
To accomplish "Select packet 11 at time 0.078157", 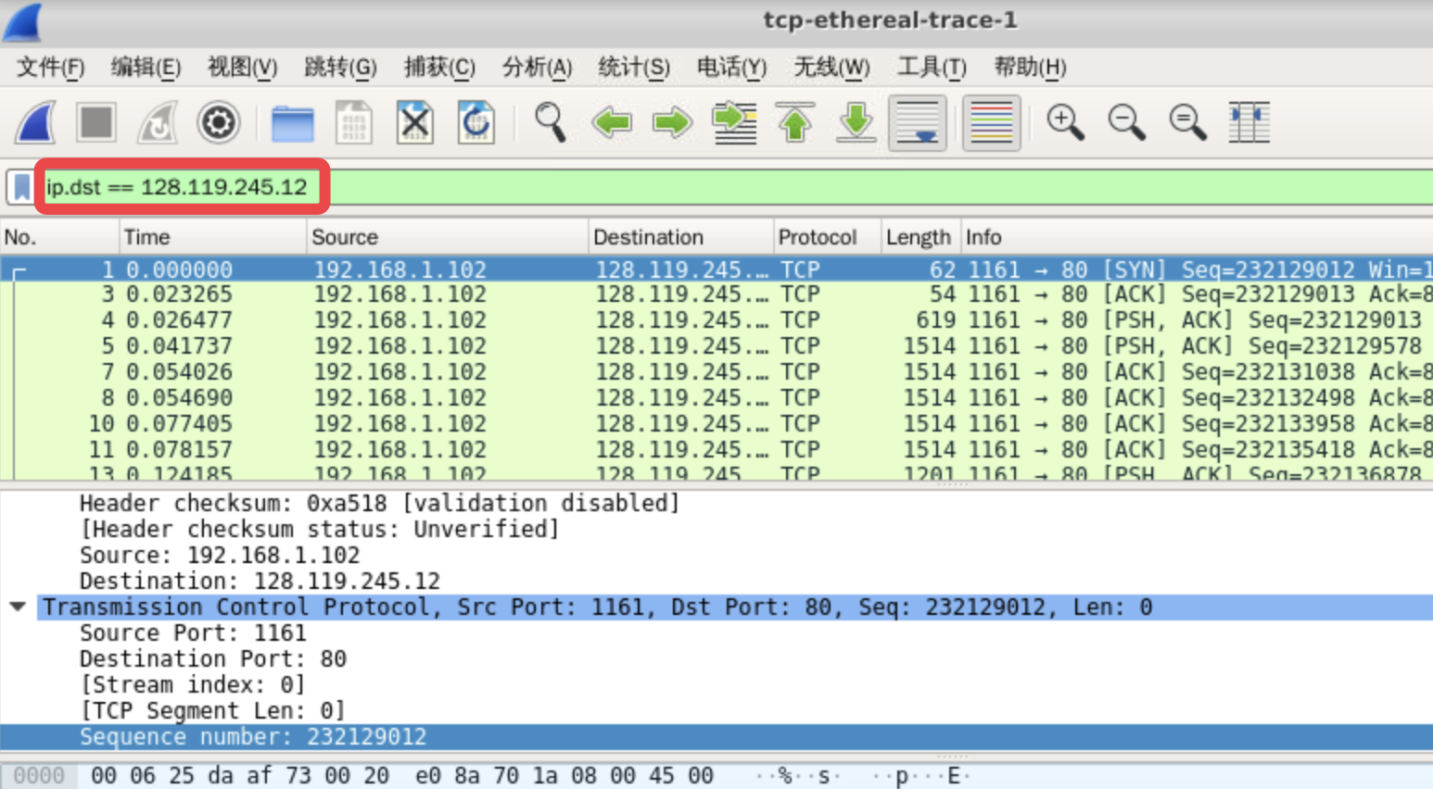I will tap(716, 450).
